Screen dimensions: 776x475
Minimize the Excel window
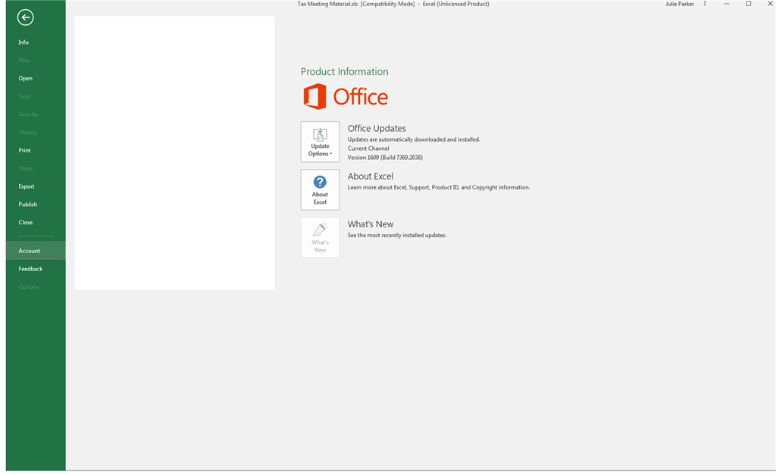tap(727, 4)
